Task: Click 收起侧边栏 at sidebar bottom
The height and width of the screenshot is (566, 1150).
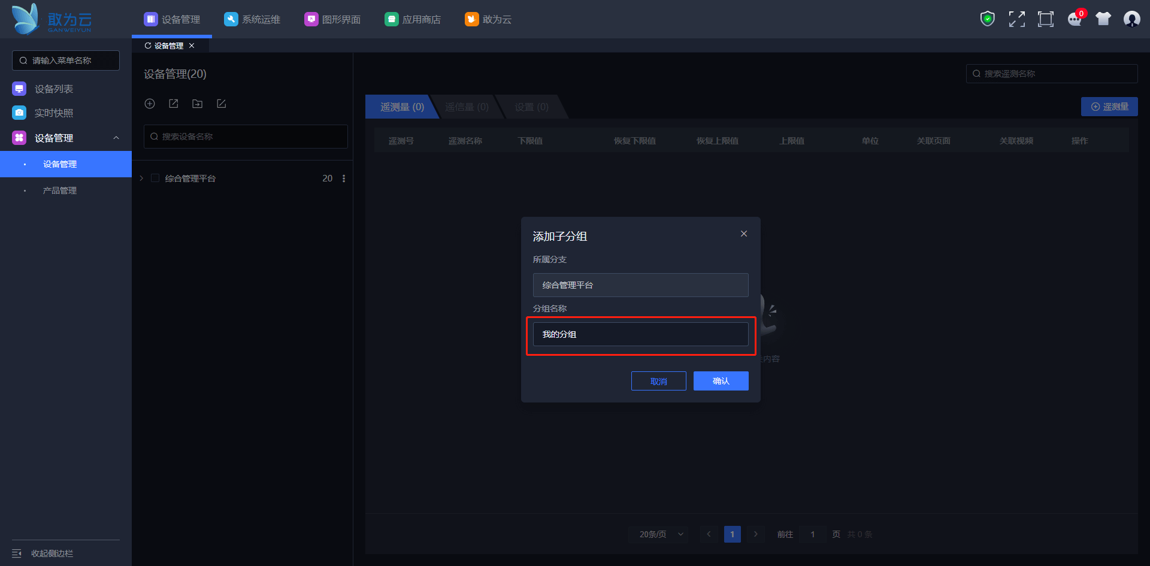Action: point(52,553)
